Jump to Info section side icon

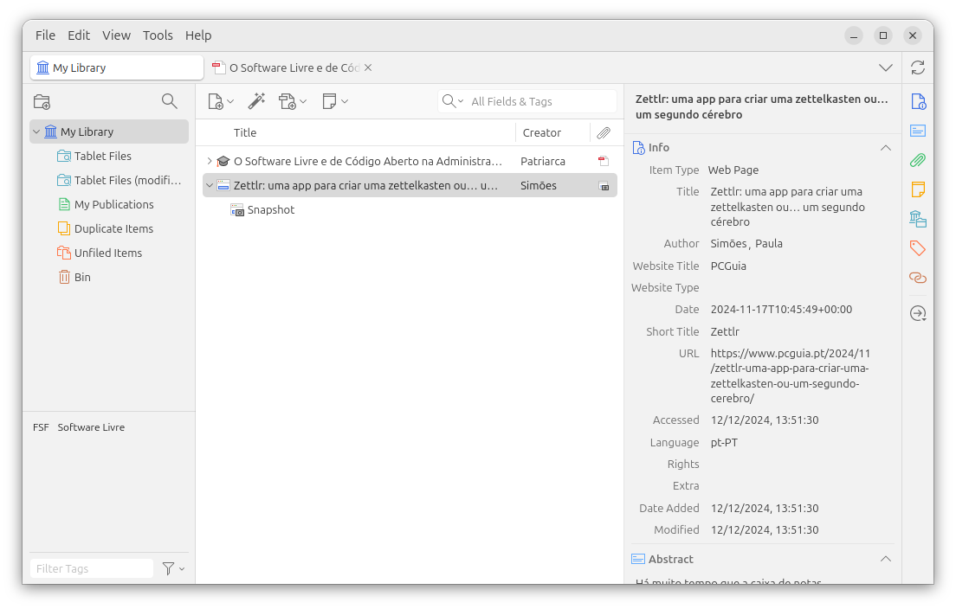[x=918, y=102]
